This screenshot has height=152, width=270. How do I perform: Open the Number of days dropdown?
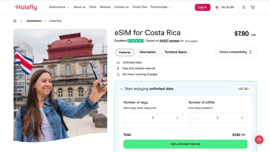[x=153, y=118]
